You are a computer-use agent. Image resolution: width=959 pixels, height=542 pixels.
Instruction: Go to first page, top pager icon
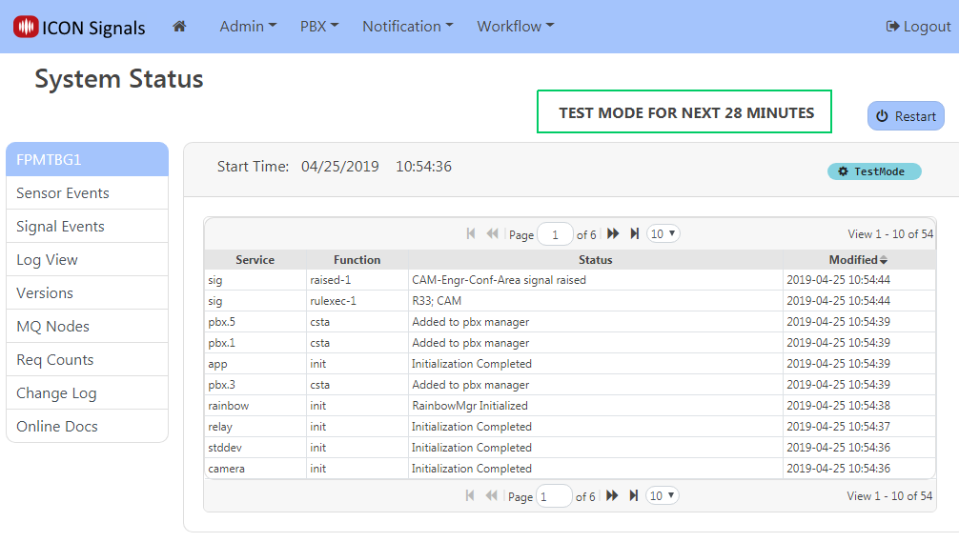(x=471, y=233)
